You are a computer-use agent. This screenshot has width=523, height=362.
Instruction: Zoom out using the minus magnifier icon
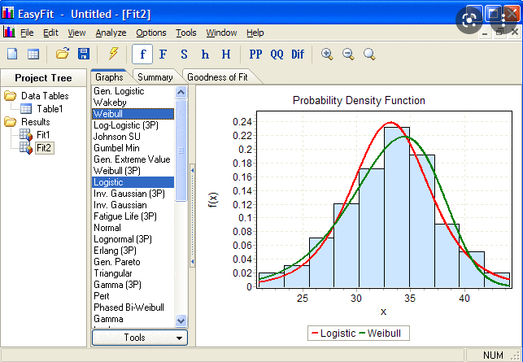pos(348,54)
